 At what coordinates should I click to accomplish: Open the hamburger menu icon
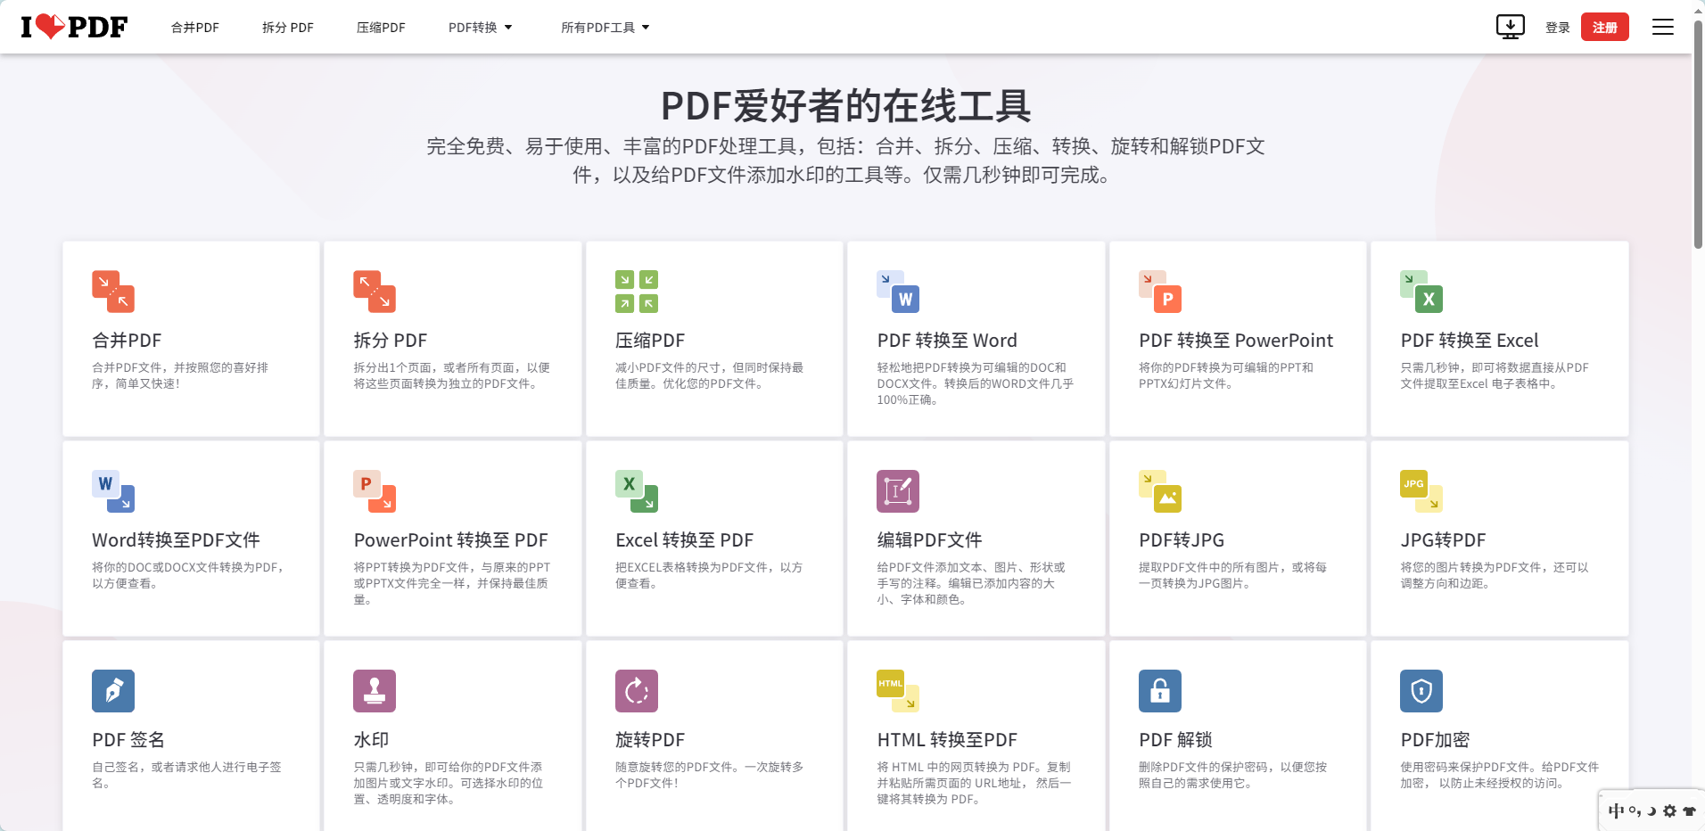[1662, 27]
